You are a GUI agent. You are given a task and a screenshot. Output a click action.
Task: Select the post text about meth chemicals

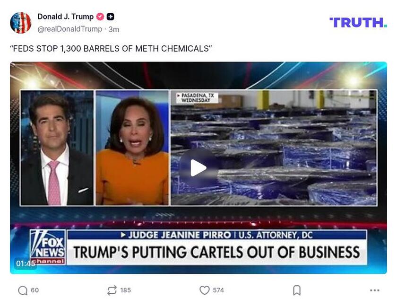coord(111,48)
